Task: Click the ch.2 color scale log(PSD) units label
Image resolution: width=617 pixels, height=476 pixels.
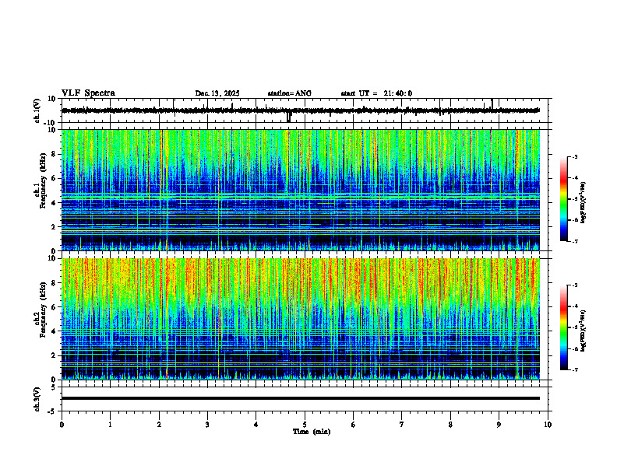Action: [584, 331]
